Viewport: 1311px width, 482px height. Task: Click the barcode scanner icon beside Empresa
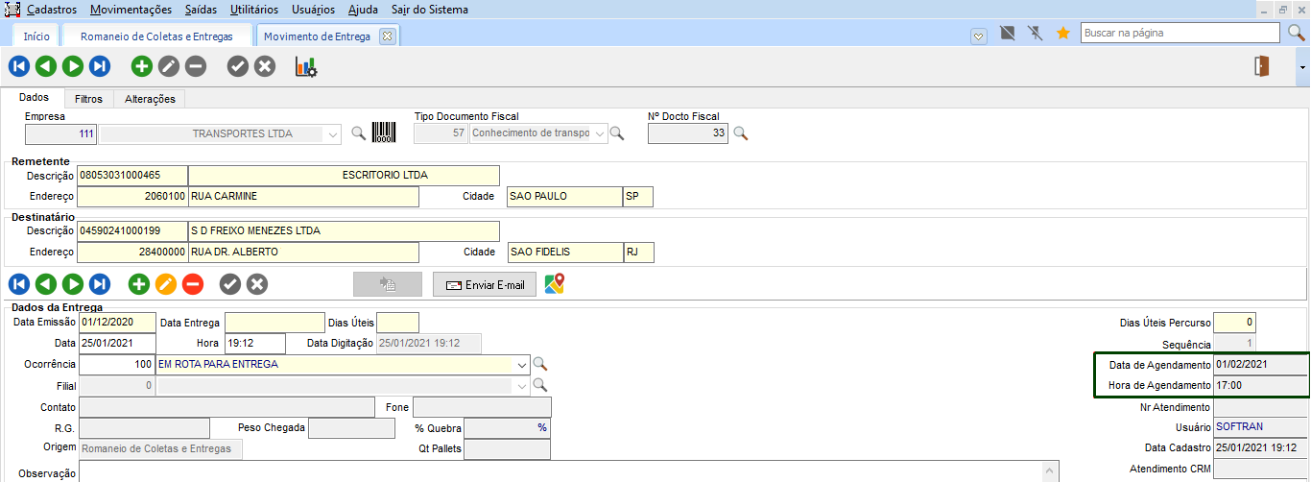[x=384, y=133]
